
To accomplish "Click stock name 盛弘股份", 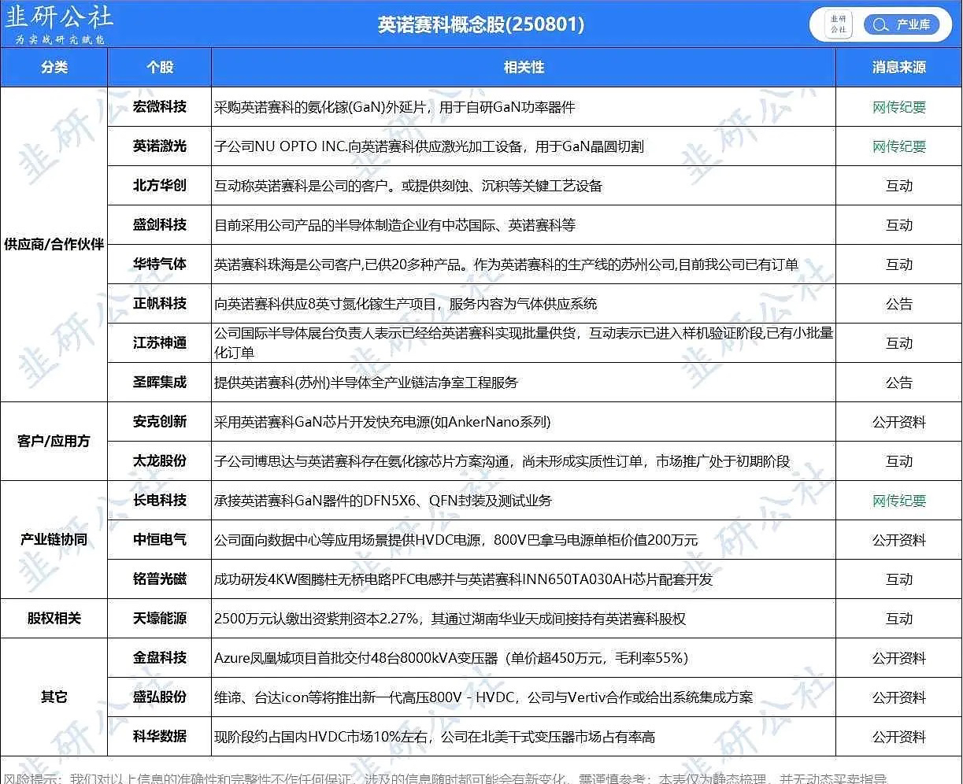I will (160, 697).
